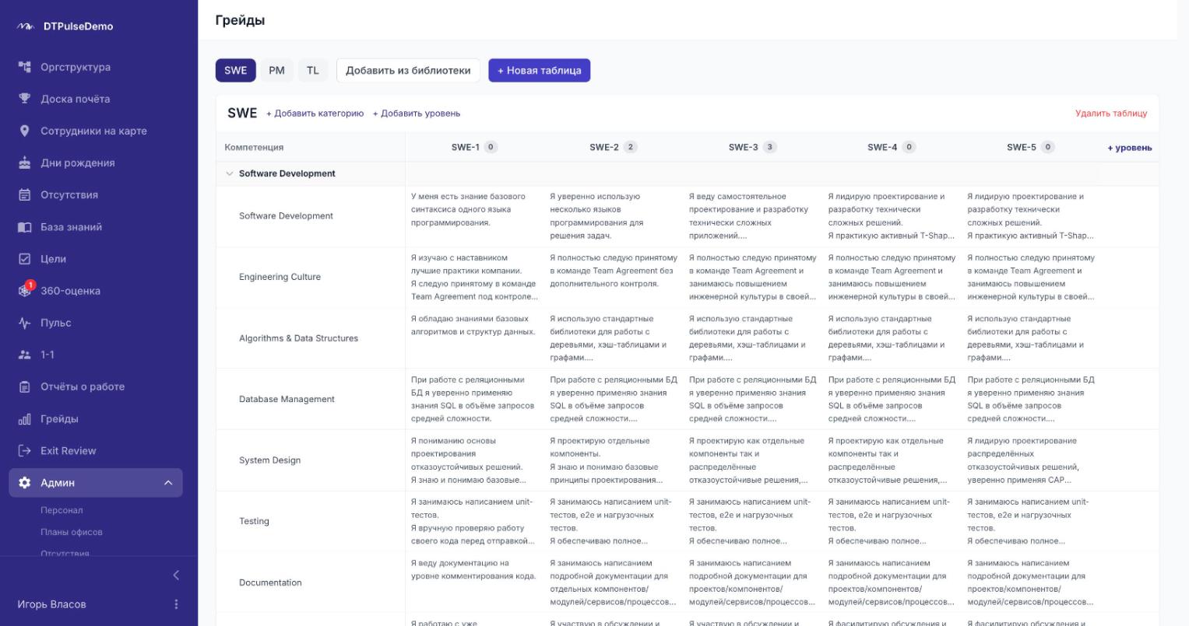Click the Engineering Culture competency row label
The image size is (1189, 626).
(280, 277)
